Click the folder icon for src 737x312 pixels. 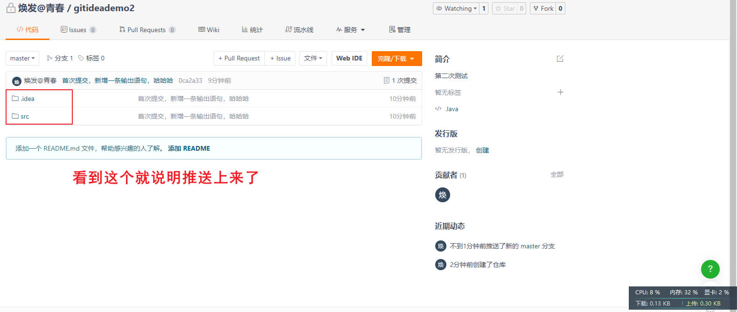click(x=15, y=116)
